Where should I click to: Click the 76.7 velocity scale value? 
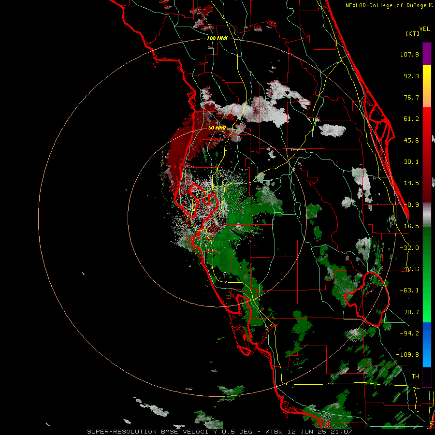tap(411, 97)
